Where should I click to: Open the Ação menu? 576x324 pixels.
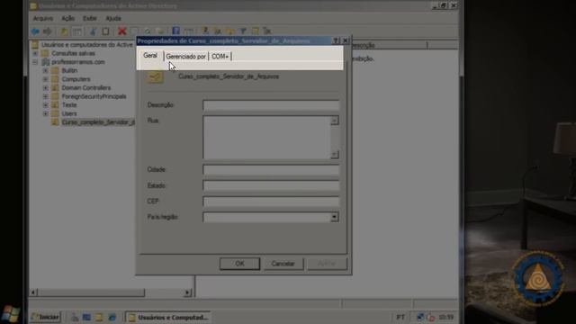pyautogui.click(x=68, y=18)
